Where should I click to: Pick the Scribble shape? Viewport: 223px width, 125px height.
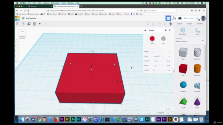coord(197,85)
